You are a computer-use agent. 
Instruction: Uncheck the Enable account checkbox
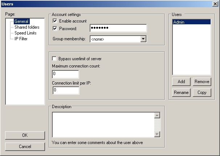tap(55, 21)
